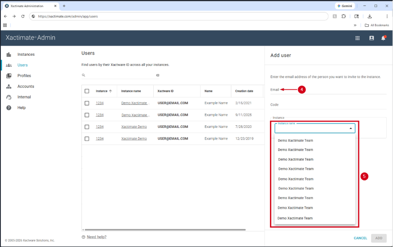
Task: Open the Users section in sidebar
Action: tap(22, 65)
